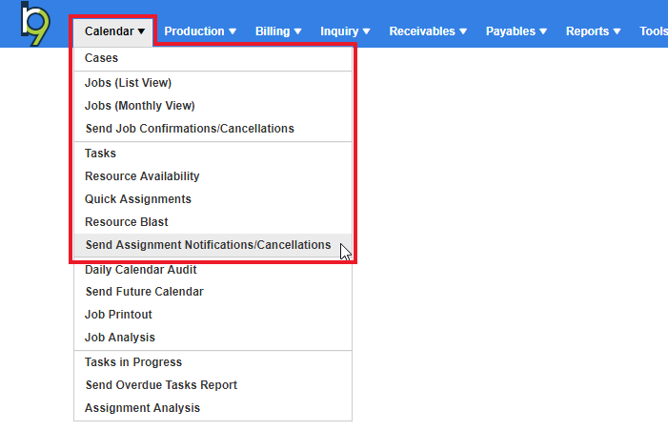Open Job Analysis
668x431 pixels.
click(213, 338)
